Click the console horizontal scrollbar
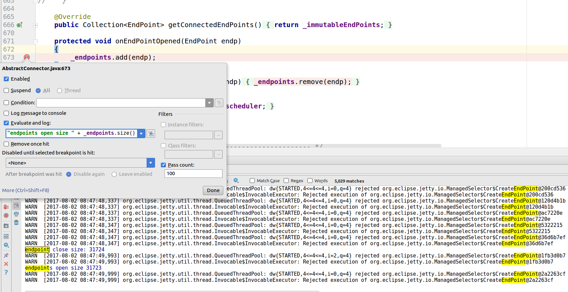 point(172,291)
